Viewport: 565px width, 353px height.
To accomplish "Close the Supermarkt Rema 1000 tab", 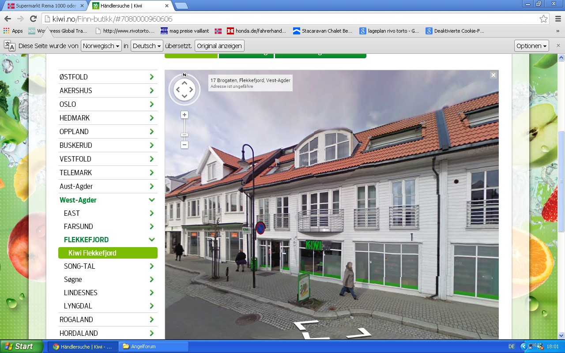I will (x=83, y=6).
